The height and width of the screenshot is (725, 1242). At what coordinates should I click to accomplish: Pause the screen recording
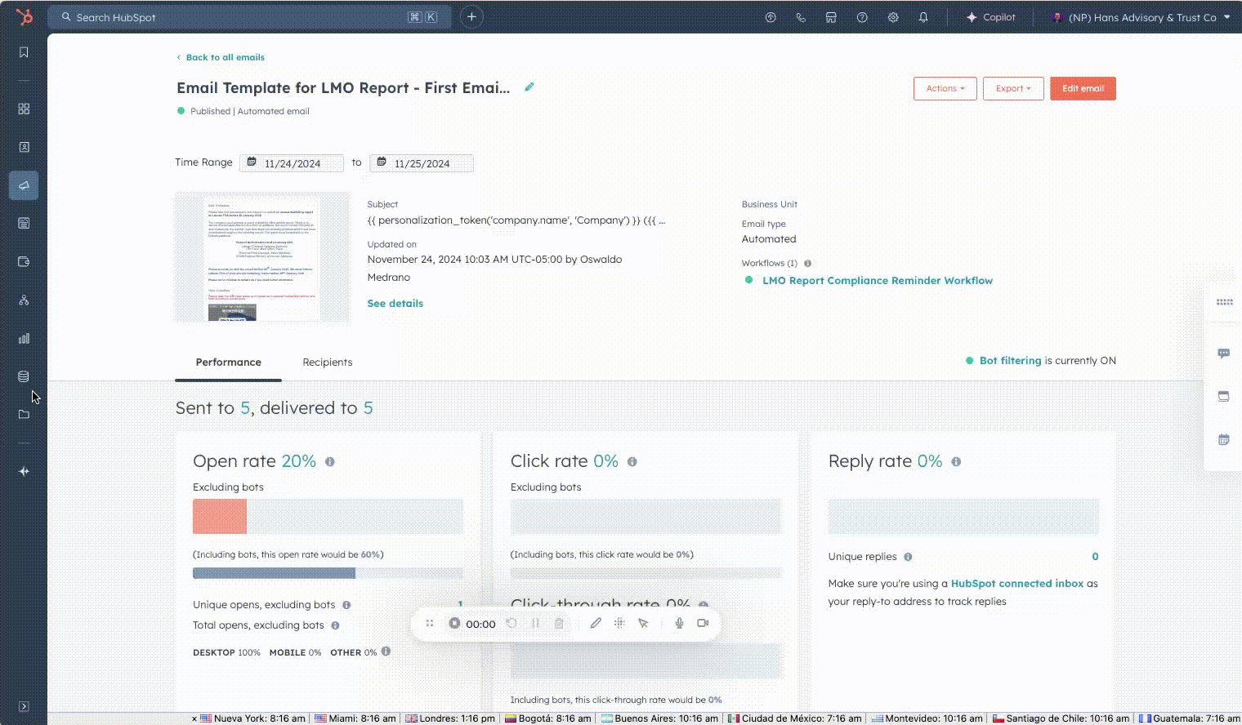click(x=535, y=623)
